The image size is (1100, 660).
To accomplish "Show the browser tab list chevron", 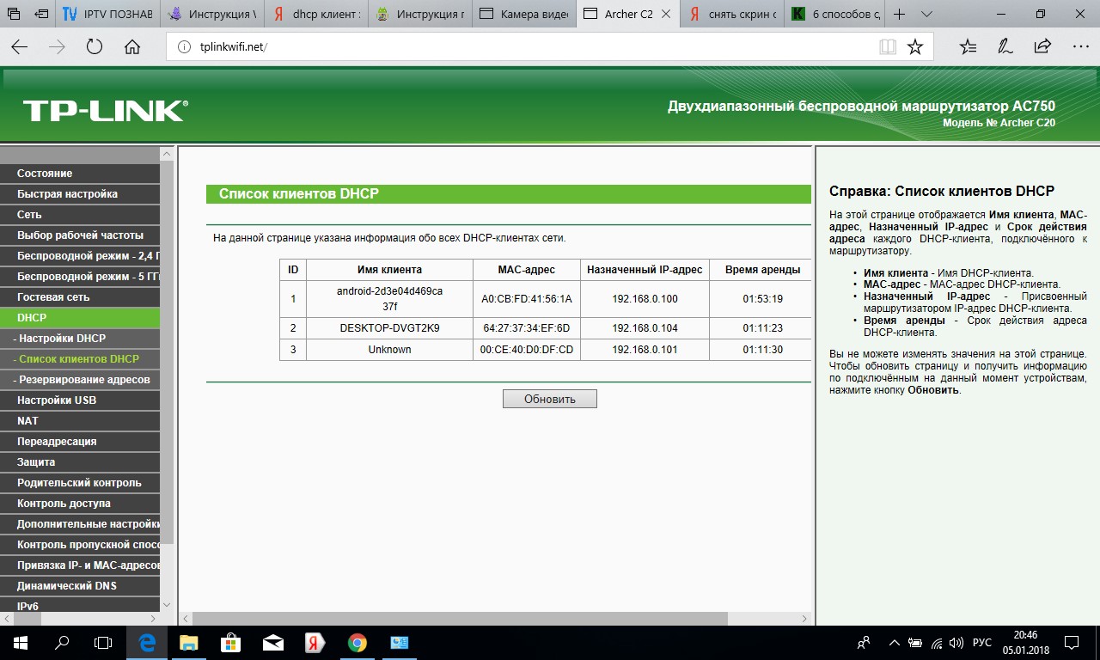I will click(x=926, y=15).
